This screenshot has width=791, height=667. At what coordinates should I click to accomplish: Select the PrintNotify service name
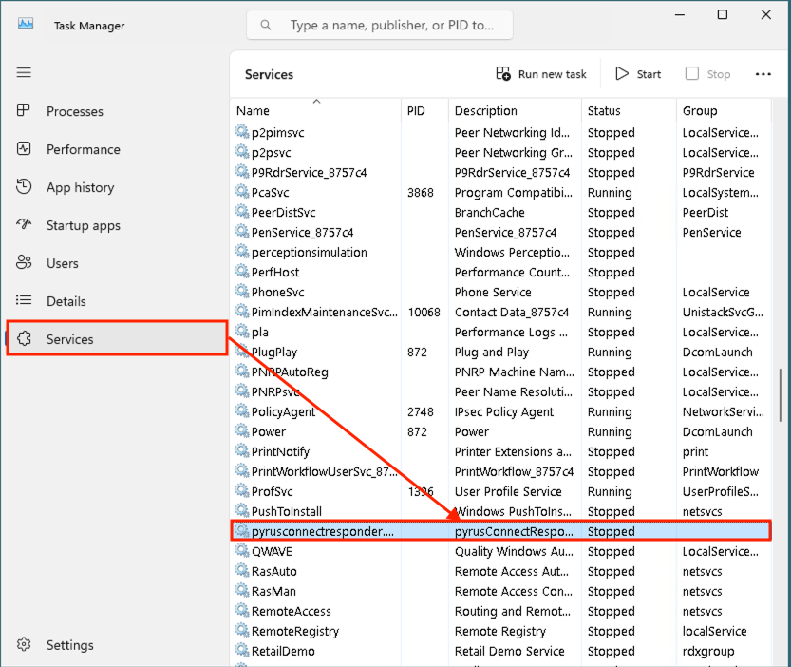280,452
